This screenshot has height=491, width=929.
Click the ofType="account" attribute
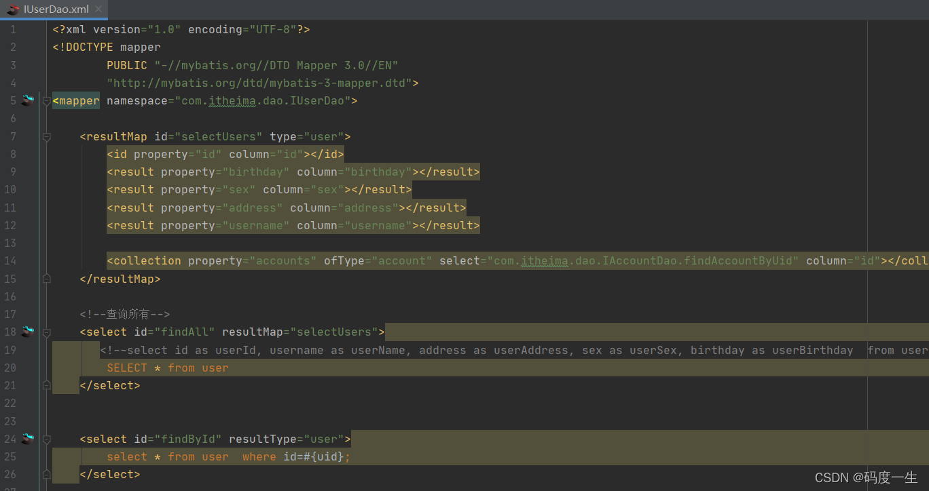coord(378,261)
